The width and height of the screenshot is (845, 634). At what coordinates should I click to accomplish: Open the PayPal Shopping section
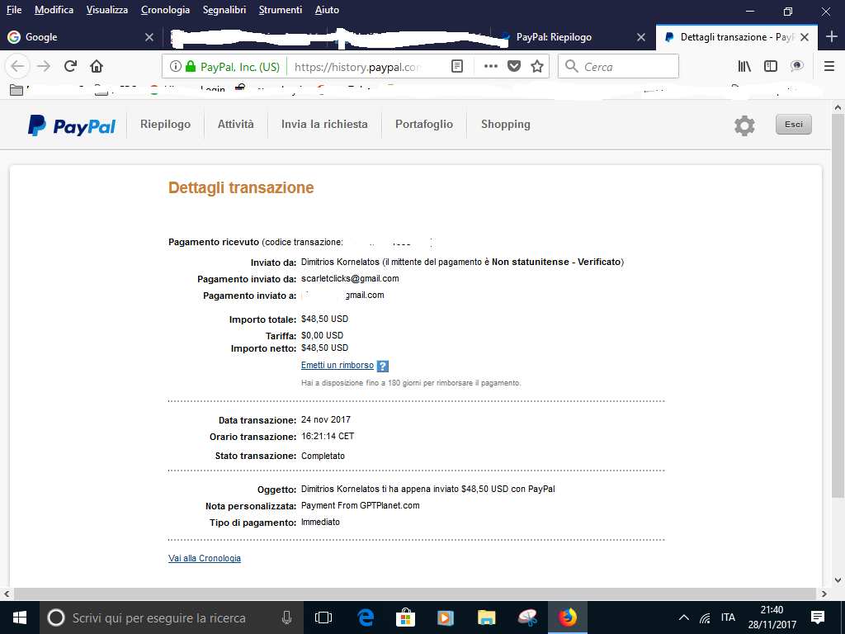(x=506, y=125)
